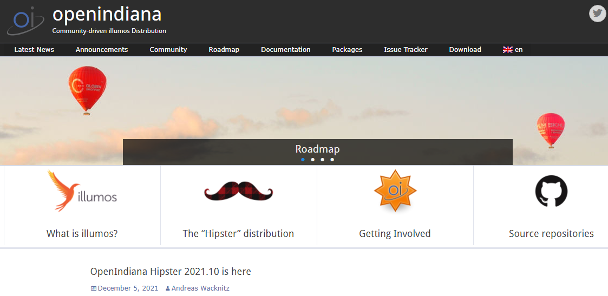
Task: Open the Getting Involved link
Action: tap(395, 234)
